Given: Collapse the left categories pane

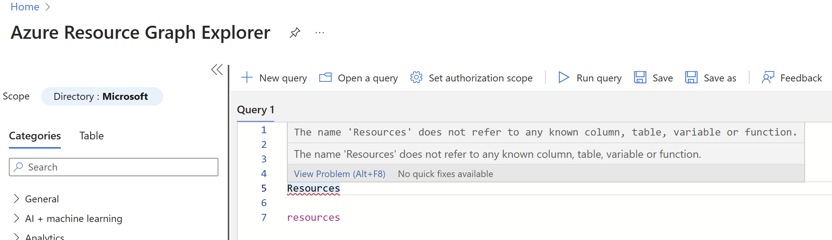Looking at the screenshot, I should click(217, 70).
